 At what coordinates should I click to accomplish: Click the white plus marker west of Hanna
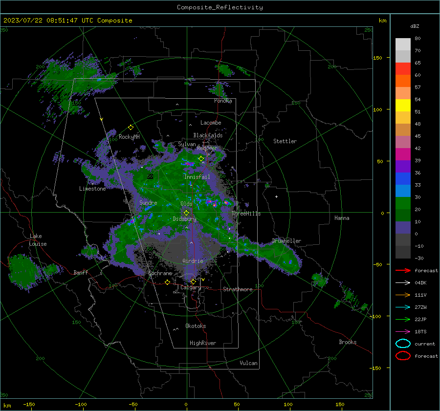276,196
